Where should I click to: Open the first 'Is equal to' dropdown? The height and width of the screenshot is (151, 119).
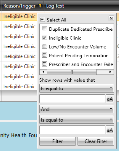point(77,88)
